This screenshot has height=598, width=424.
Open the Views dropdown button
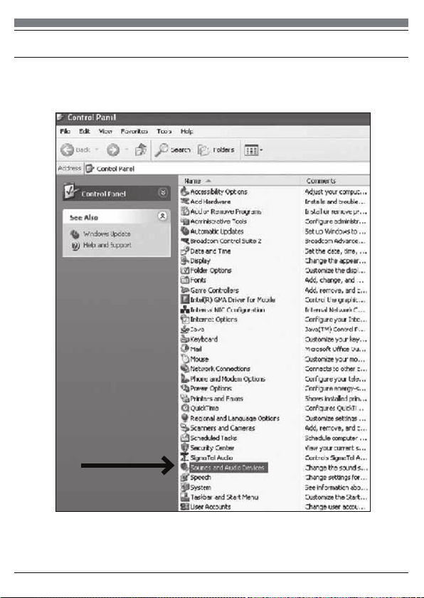tap(253, 150)
